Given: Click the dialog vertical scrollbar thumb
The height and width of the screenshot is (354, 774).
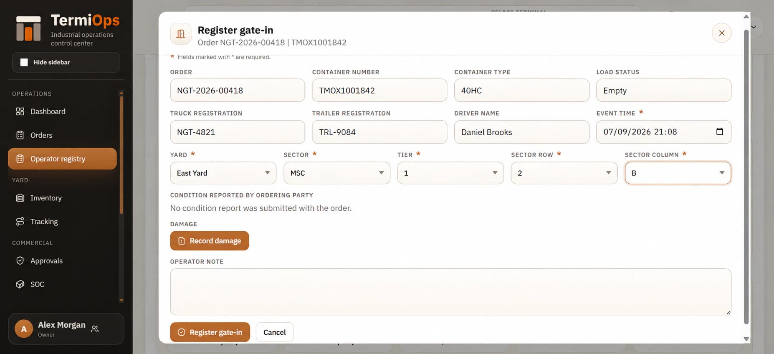Looking at the screenshot, I should pyautogui.click(x=746, y=177).
